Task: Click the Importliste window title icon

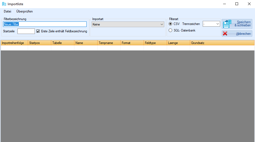Action: [4, 4]
